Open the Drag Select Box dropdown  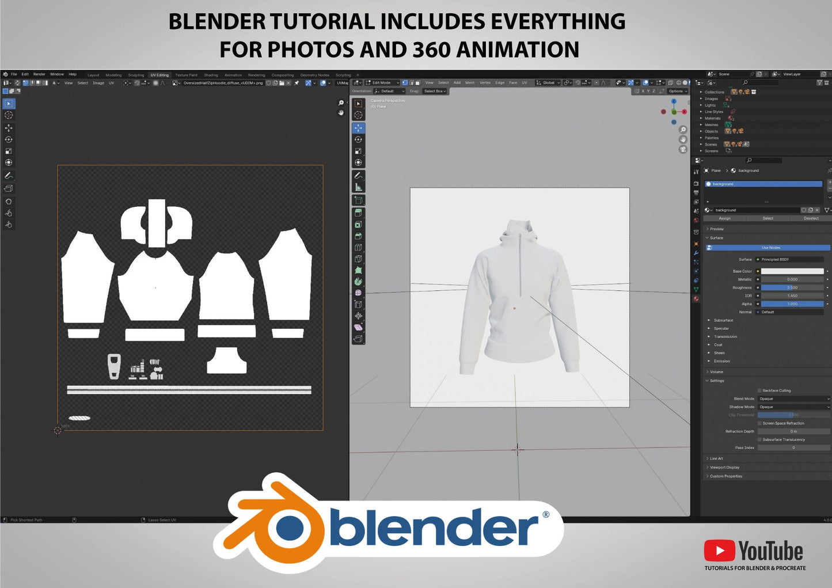pyautogui.click(x=435, y=91)
